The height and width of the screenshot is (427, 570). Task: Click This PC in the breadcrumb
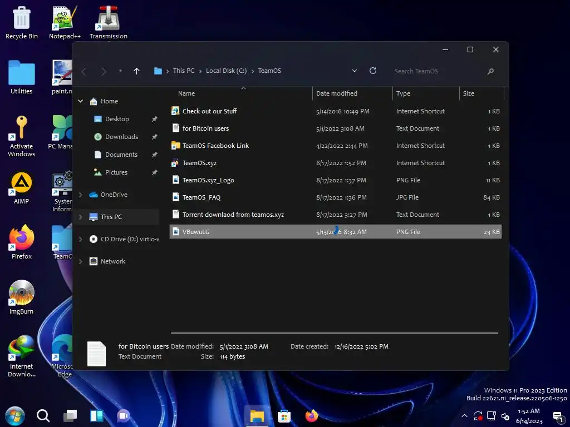(x=184, y=71)
